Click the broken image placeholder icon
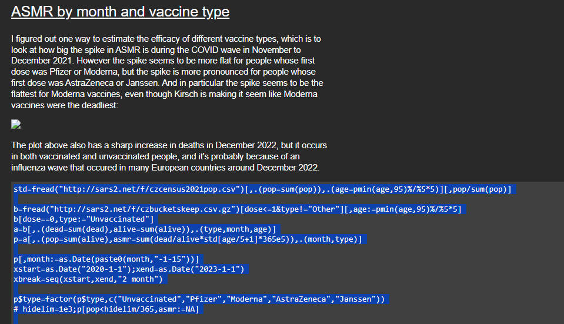Viewport: 564px width, 324px height. point(16,124)
